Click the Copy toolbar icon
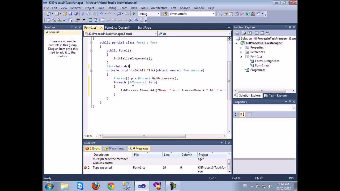Screen dimensions: 340x191 (88, 14)
